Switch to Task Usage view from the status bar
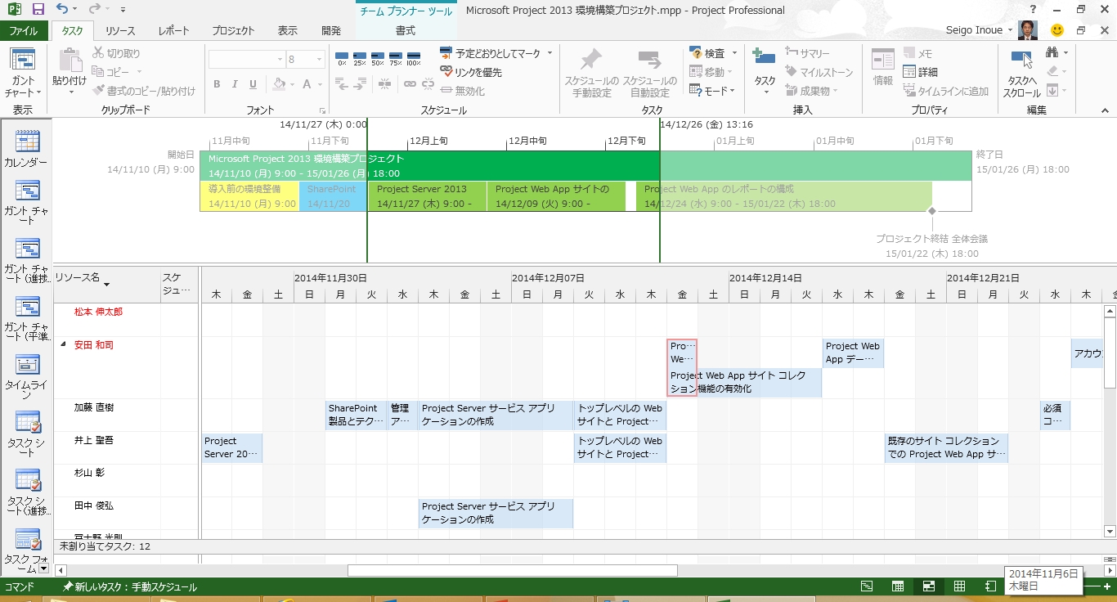 pyautogui.click(x=898, y=586)
